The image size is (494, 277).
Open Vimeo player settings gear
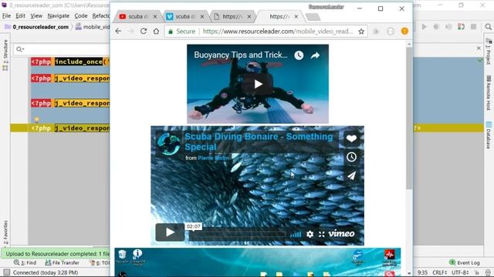pos(310,234)
